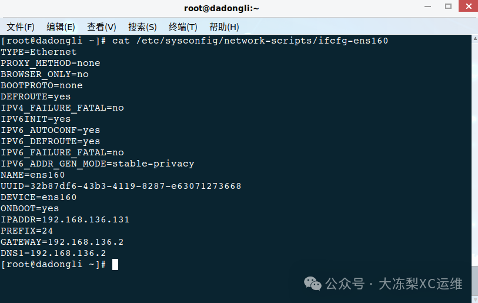Click the terminal cursor block at prompt
The width and height of the screenshot is (478, 303).
point(115,265)
